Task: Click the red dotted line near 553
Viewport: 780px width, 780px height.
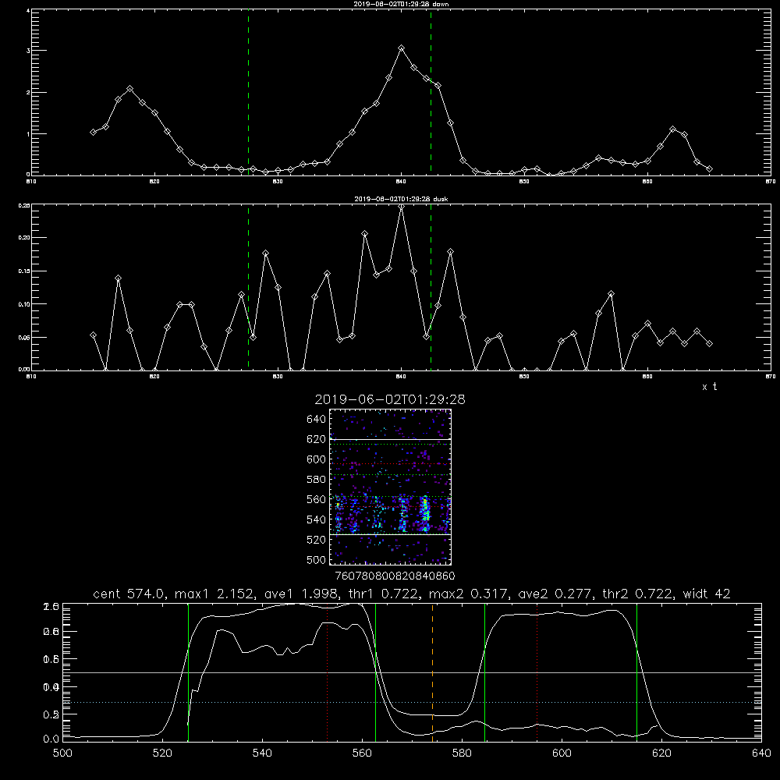Action: 327,672
